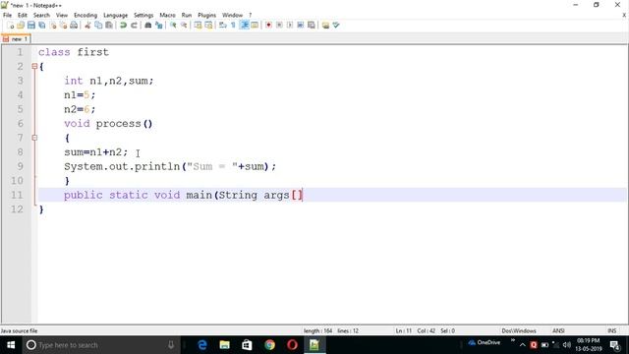The width and height of the screenshot is (629, 354).
Task: Cut selection with the scissors icon
Action: coord(87,26)
